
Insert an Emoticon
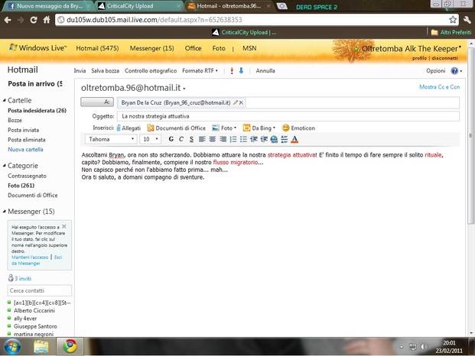pyautogui.click(x=299, y=128)
